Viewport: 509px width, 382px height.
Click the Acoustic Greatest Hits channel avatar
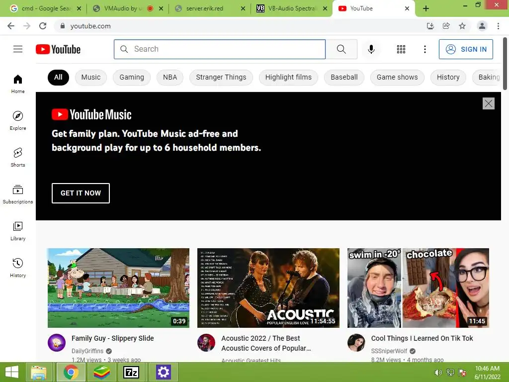206,343
